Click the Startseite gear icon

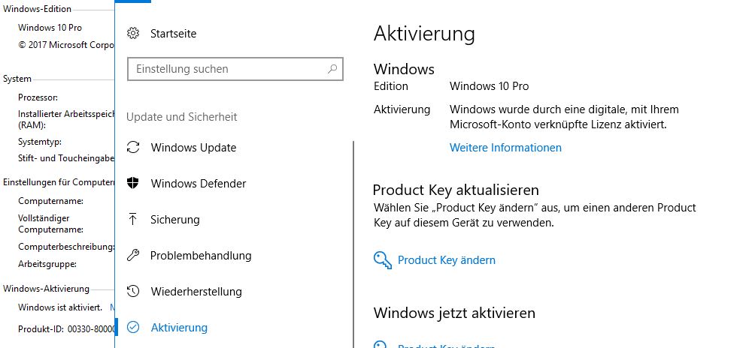coord(133,33)
